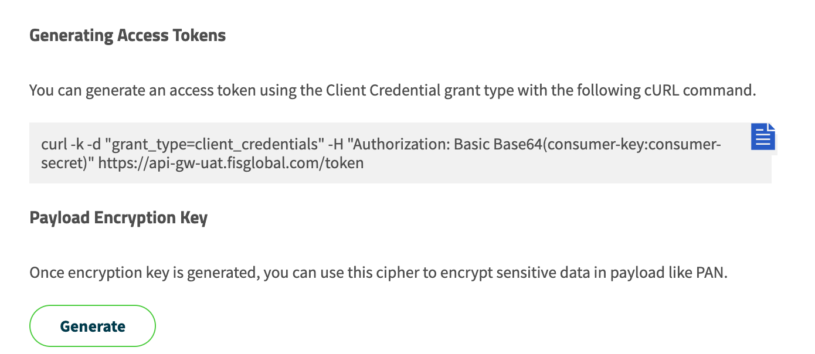Image resolution: width=815 pixels, height=354 pixels.
Task: Select the Authorization Basic header text
Action: (x=410, y=144)
